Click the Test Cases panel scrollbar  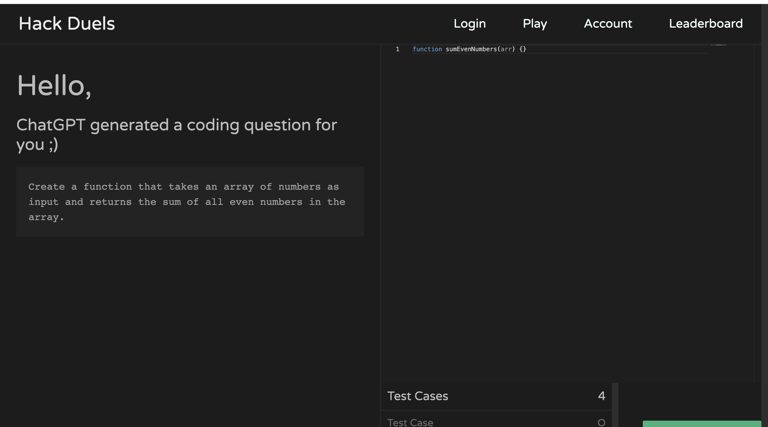tap(615, 405)
